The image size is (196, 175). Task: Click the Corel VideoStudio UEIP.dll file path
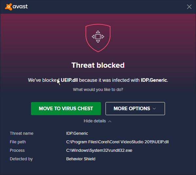pyautogui.click(x=117, y=142)
